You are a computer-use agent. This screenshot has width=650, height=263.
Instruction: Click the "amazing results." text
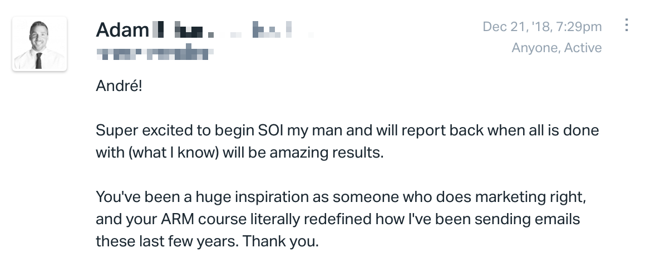[327, 153]
